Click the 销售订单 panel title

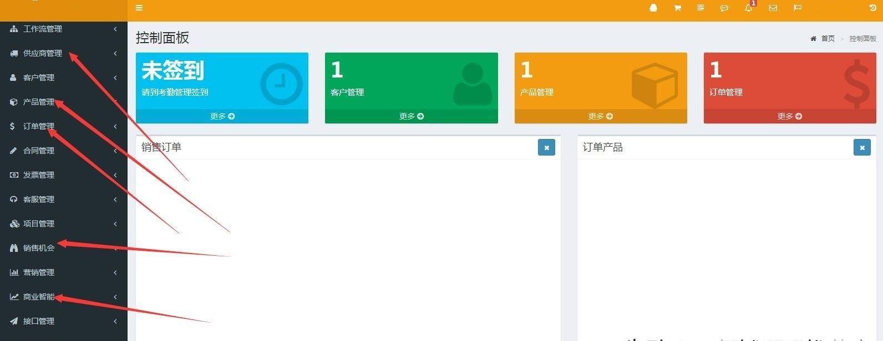[161, 147]
